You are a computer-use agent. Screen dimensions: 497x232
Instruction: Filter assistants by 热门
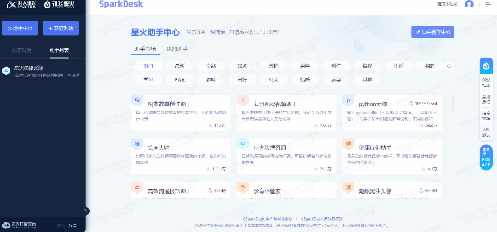point(148,66)
